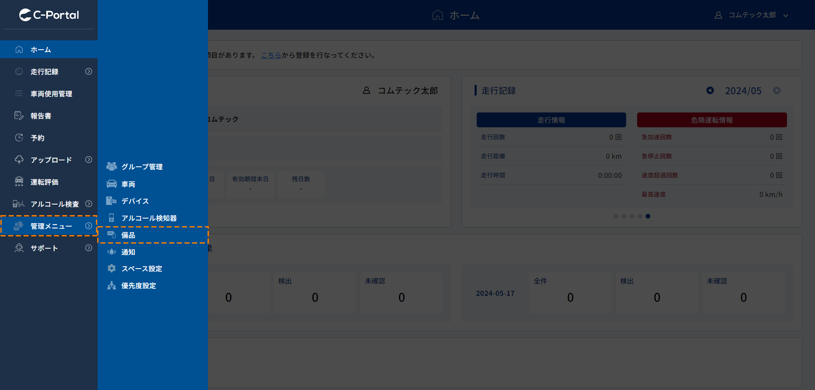Click the 走行情報 blue header button
Viewport: 815px width, 390px height.
(x=551, y=120)
